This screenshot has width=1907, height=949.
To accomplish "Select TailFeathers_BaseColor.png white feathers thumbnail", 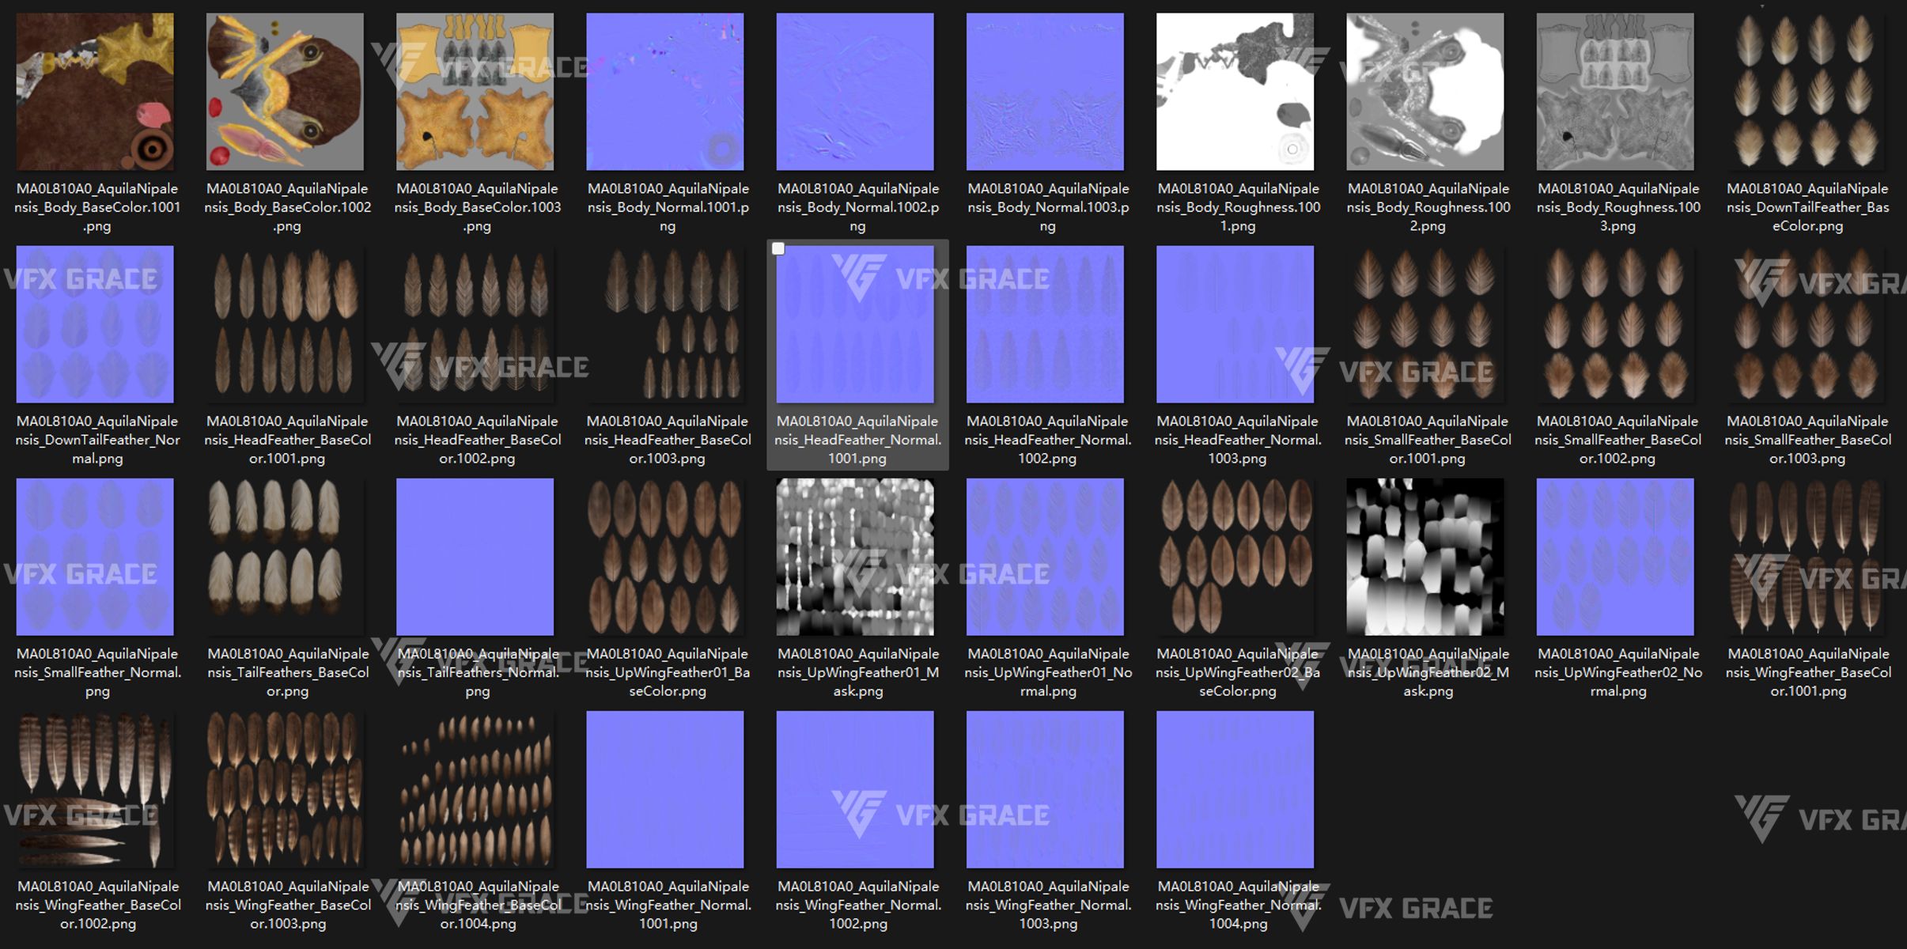I will coord(285,557).
